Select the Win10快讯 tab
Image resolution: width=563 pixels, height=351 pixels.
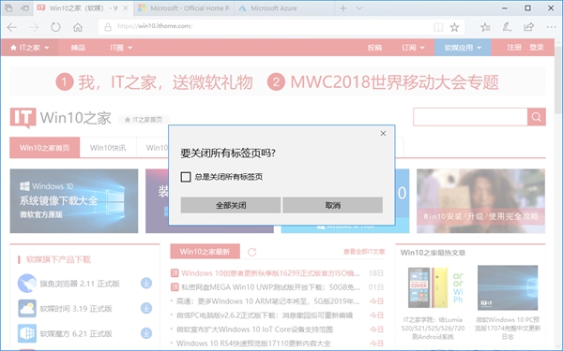point(108,148)
